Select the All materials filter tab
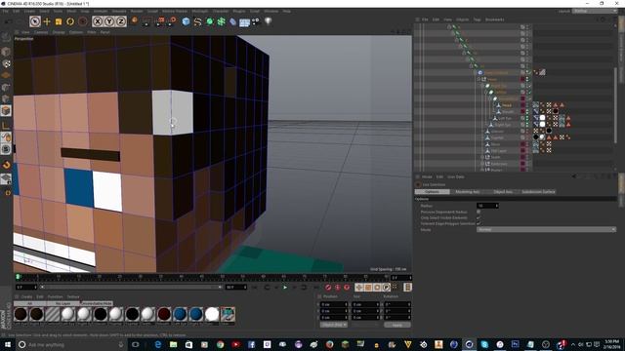Viewport: 625px width, 351px height. [29, 303]
